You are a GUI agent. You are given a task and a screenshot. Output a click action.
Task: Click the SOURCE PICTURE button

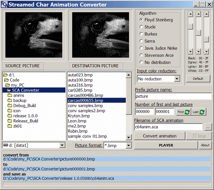[22, 66]
